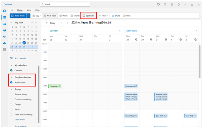Open the New event dropdown arrow

point(28,16)
